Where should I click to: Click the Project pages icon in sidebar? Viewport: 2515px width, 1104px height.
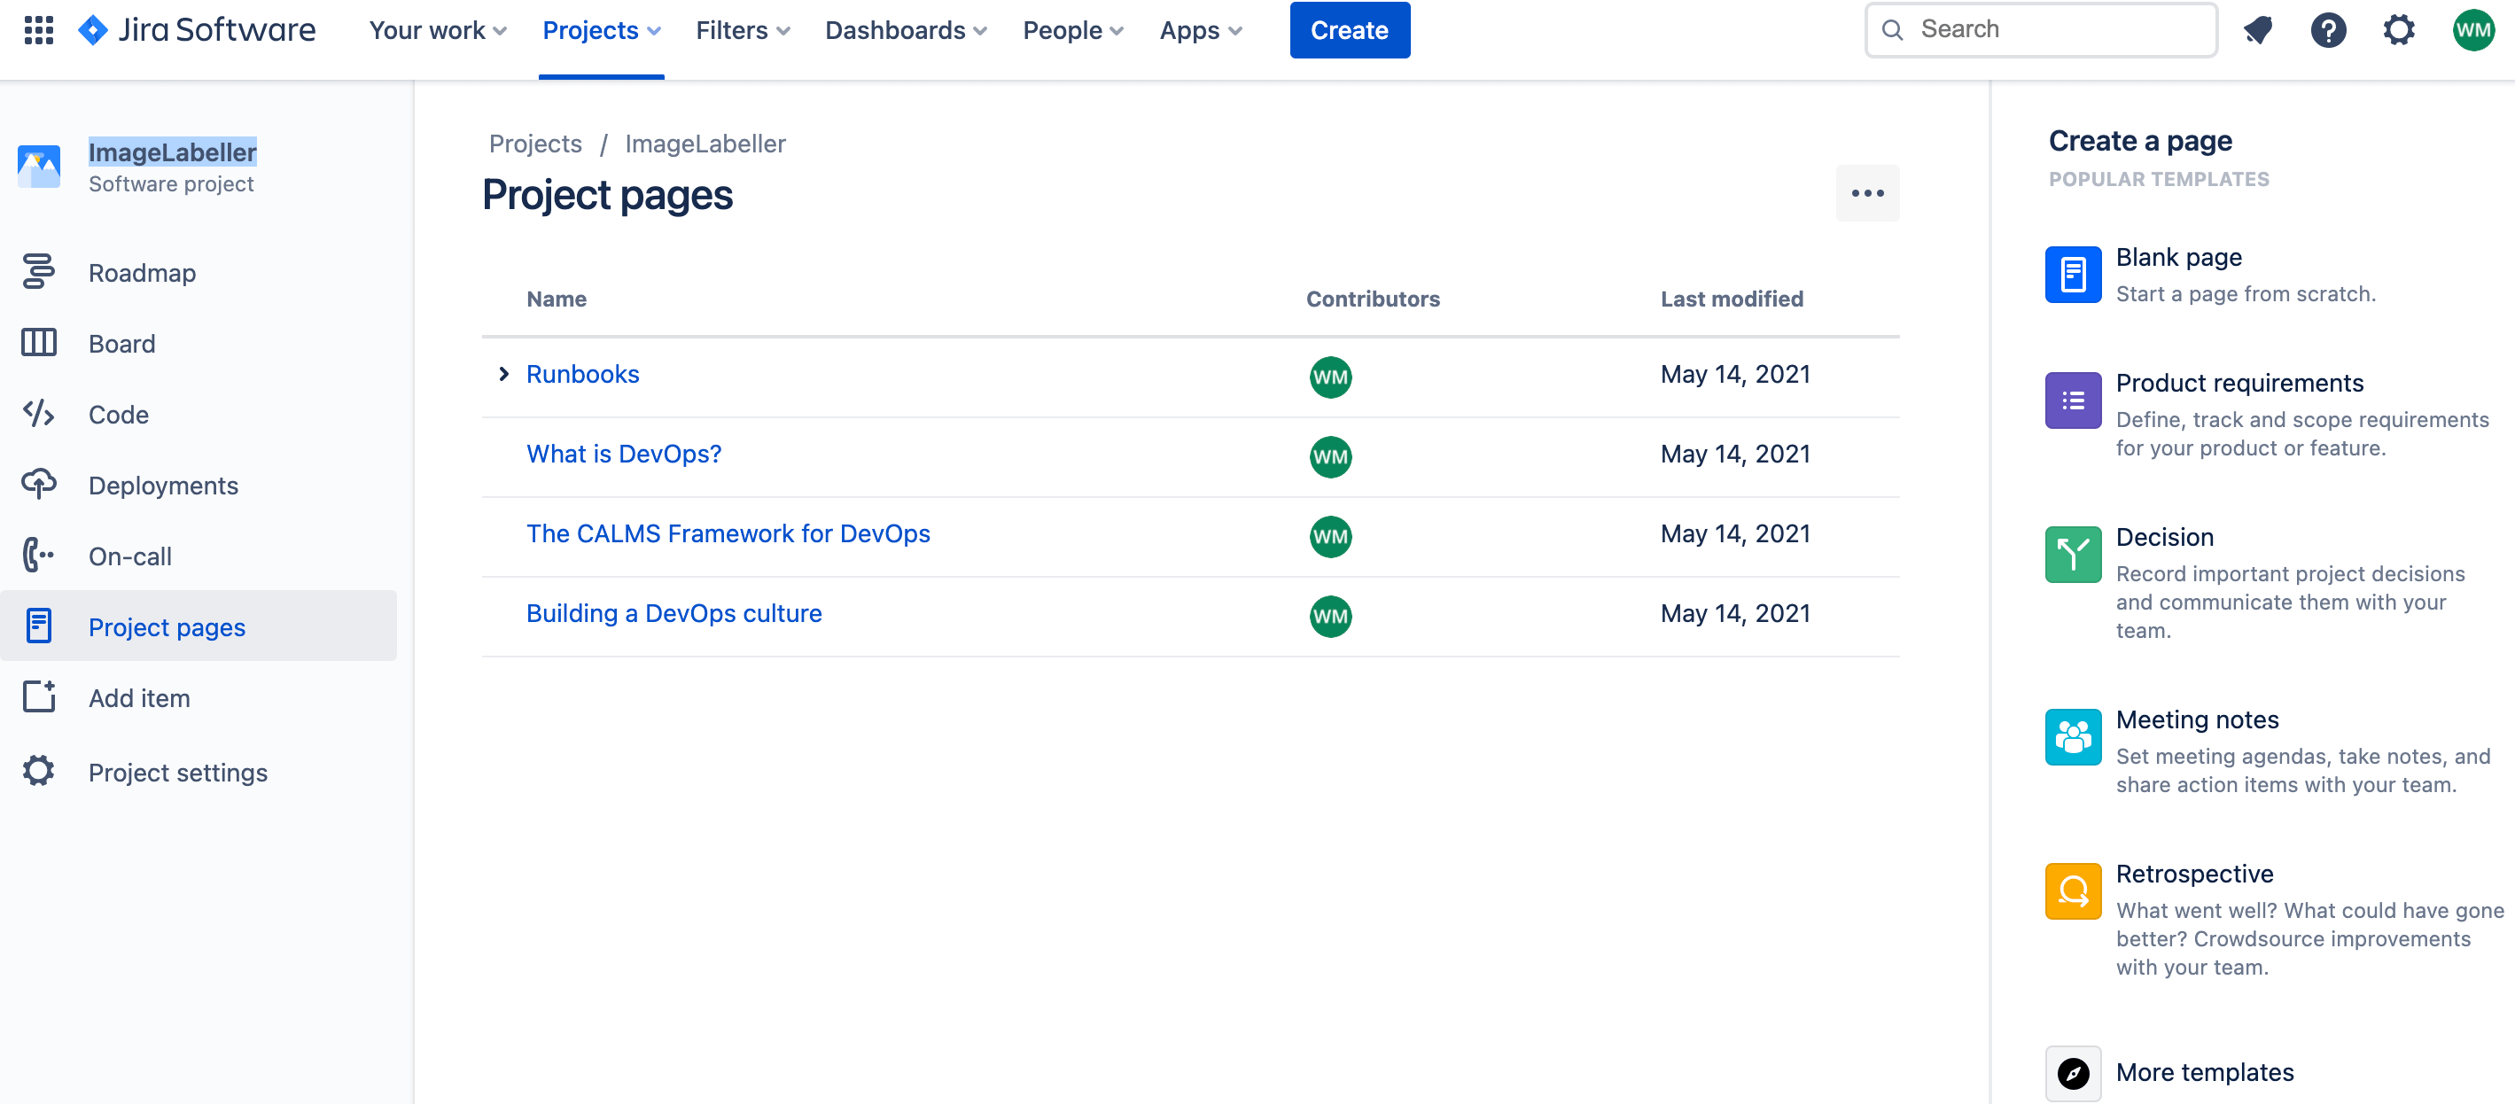coord(38,626)
